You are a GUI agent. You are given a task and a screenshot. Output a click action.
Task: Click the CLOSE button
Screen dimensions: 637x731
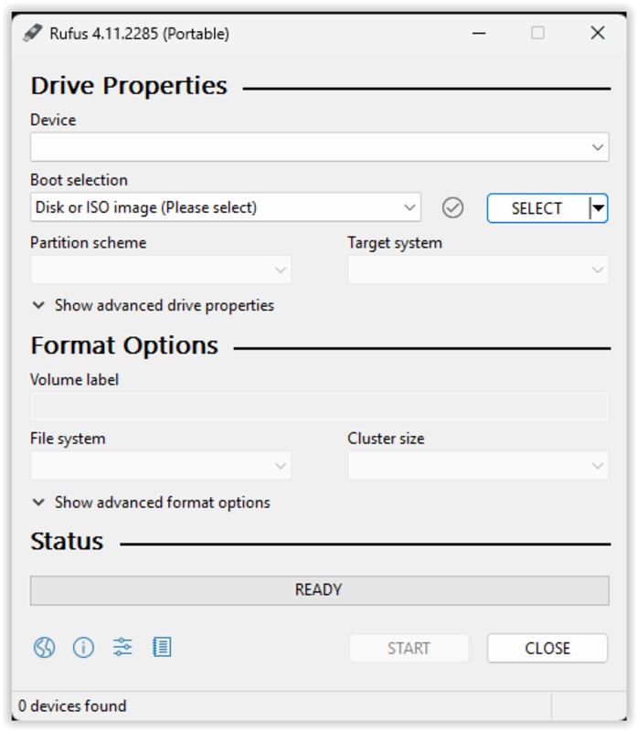547,648
